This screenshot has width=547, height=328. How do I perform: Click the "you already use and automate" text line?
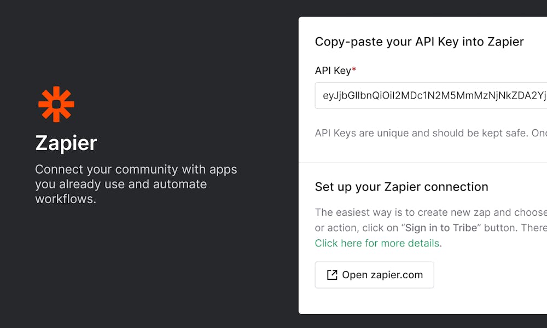(x=121, y=184)
